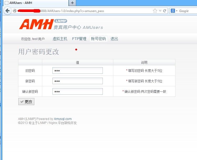
Task: Open the 虚拟主机 menu item
Action: pos(60,39)
